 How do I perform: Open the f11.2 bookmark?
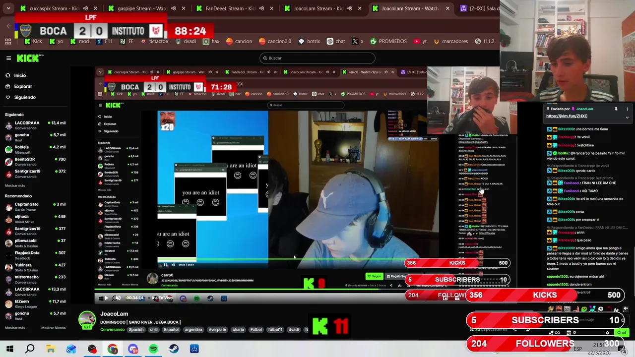[485, 41]
